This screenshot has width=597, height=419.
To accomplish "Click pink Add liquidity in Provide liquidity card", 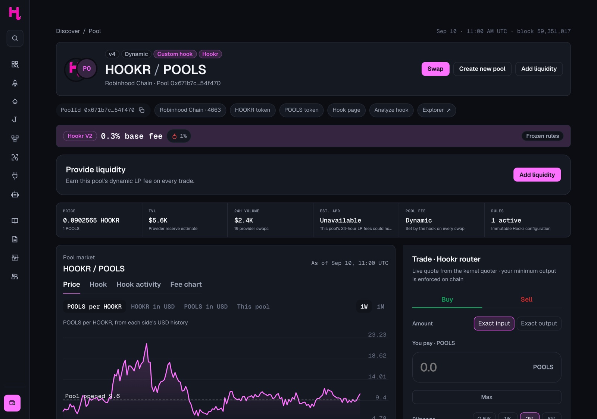I will click(537, 175).
